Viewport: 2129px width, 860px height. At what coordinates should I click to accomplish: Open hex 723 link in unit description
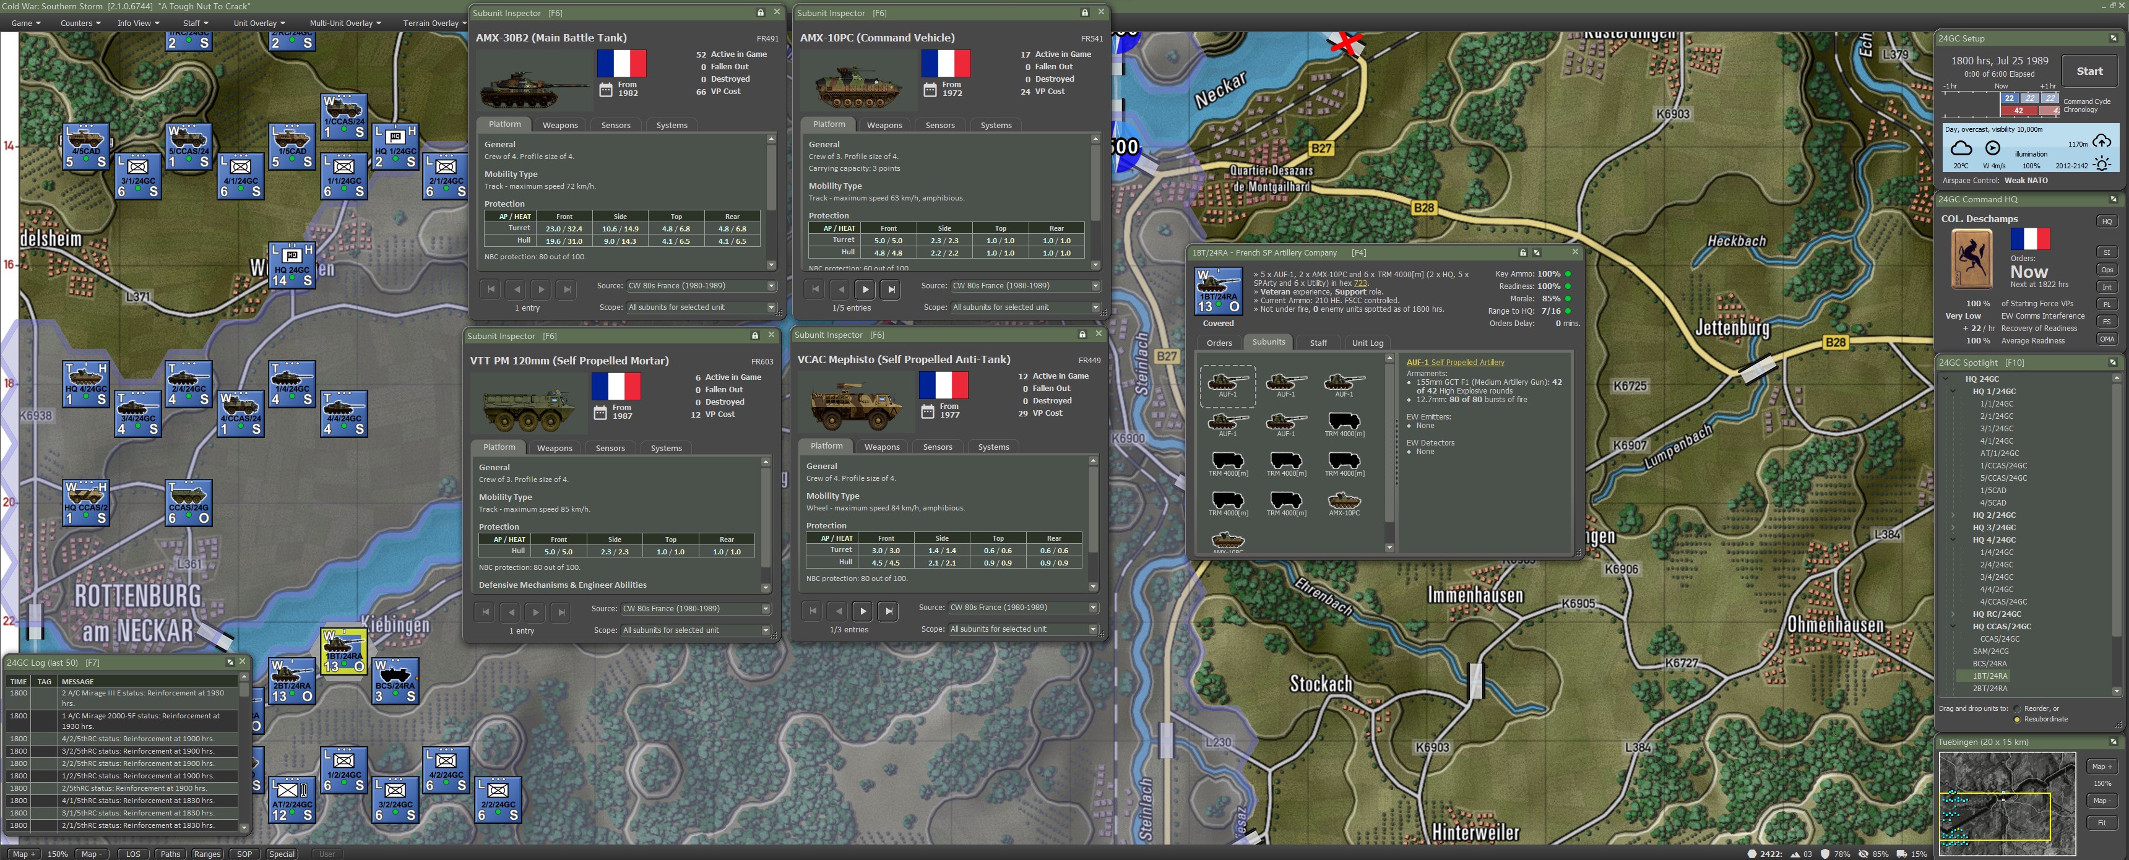click(x=1360, y=283)
